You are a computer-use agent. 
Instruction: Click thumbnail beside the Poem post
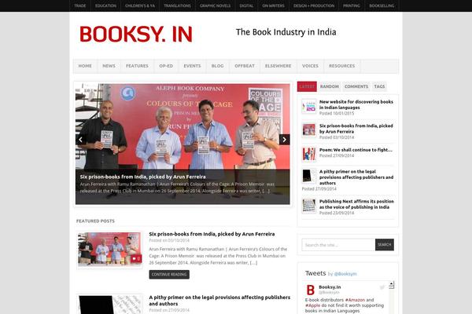click(x=309, y=154)
